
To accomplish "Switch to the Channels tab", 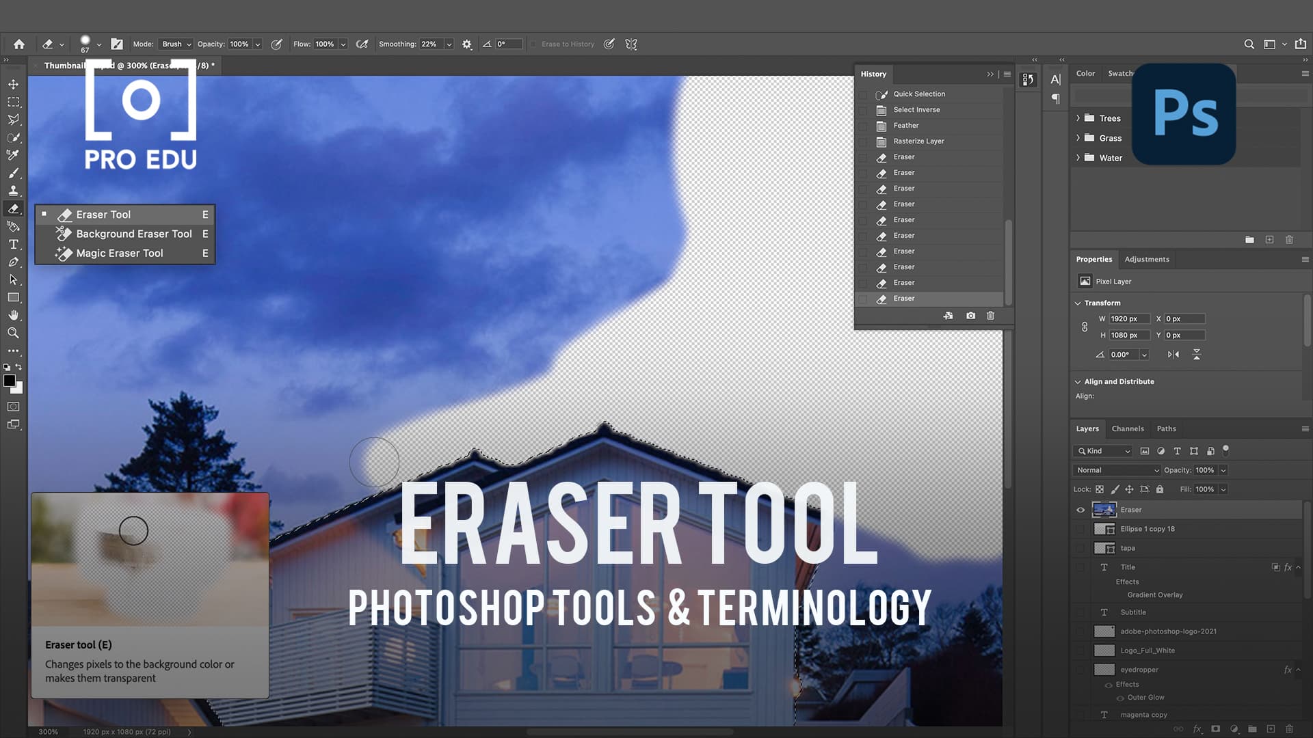I will click(x=1127, y=428).
